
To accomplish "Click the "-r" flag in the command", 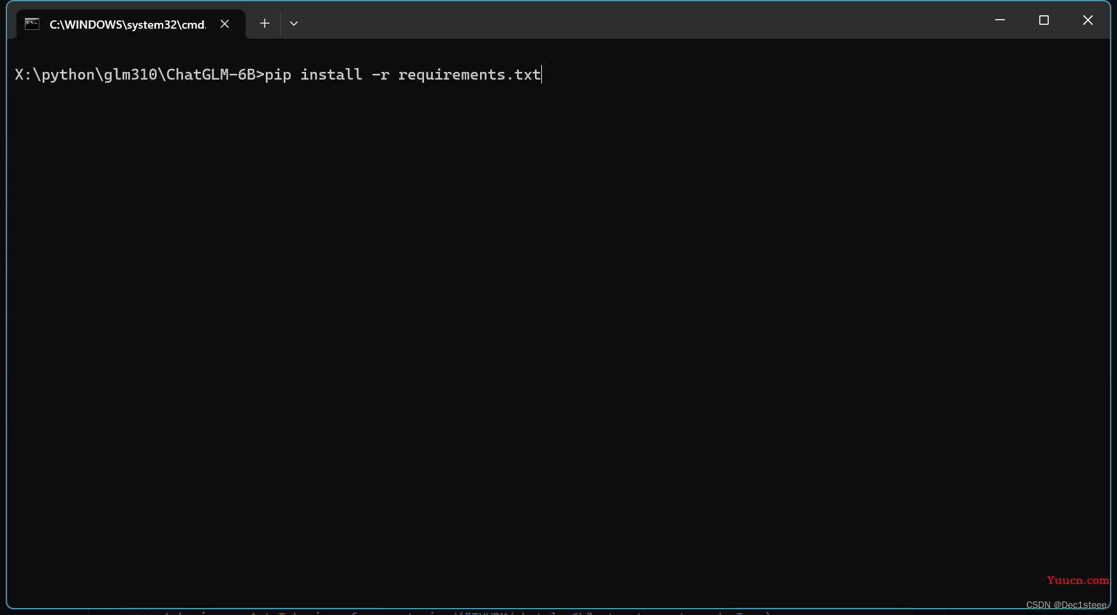I will point(381,75).
